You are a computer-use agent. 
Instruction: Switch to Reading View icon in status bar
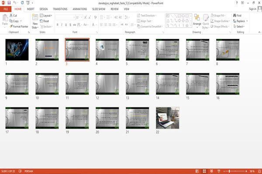[x=211, y=171]
